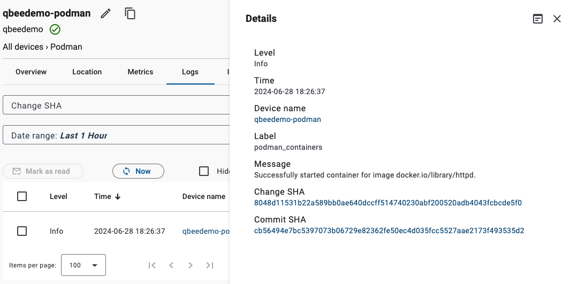Toggle the Details panel layout icon

pyautogui.click(x=538, y=19)
